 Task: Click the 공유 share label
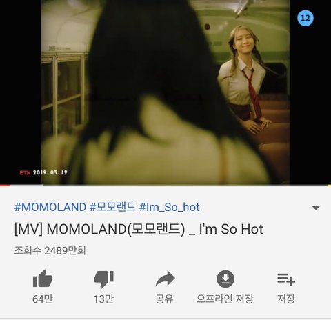pyautogui.click(x=165, y=299)
